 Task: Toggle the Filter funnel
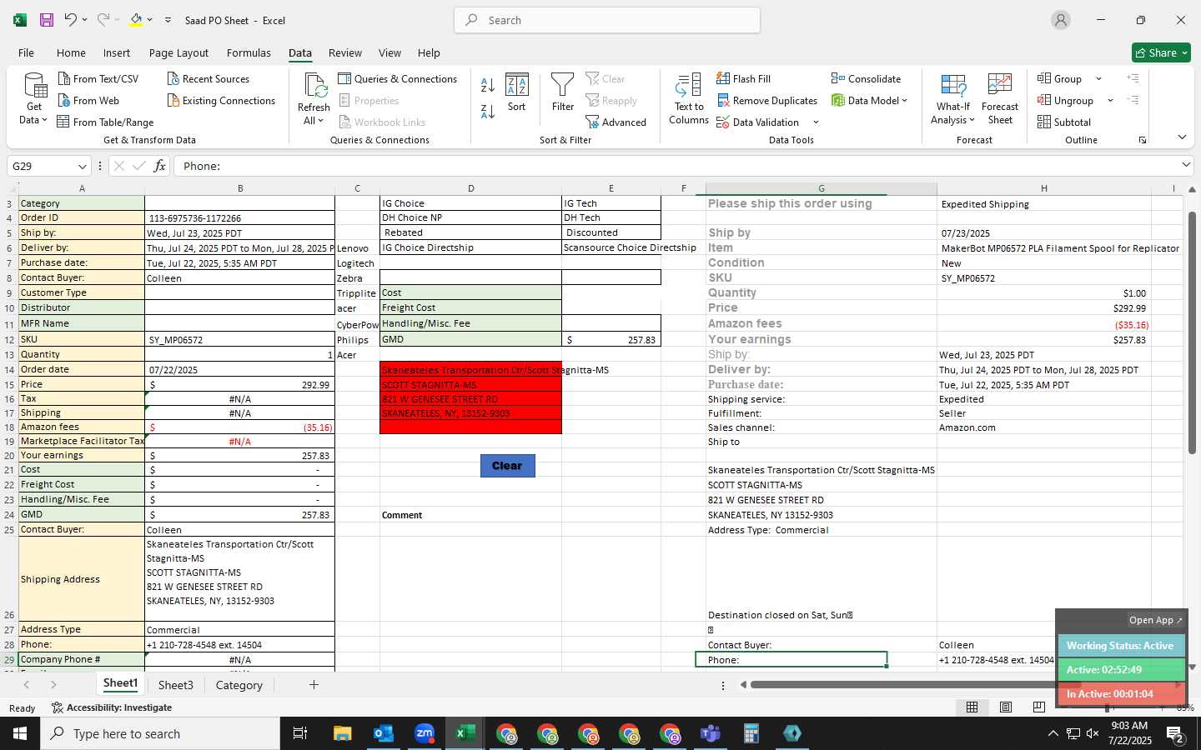tap(563, 92)
